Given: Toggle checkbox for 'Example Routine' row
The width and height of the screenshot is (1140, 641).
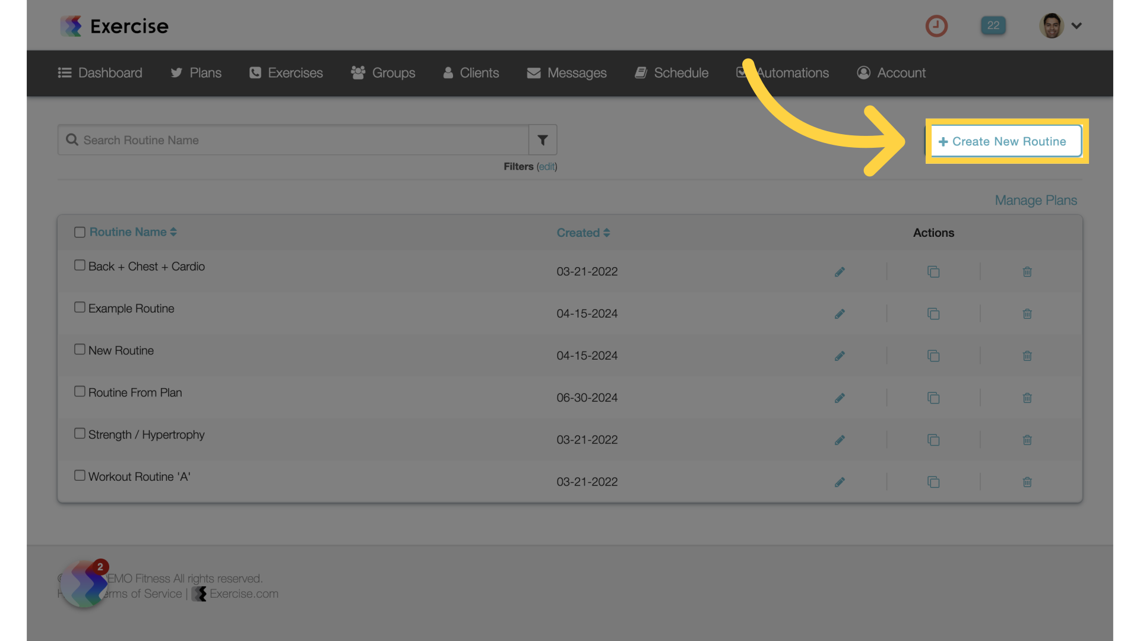Looking at the screenshot, I should (78, 306).
